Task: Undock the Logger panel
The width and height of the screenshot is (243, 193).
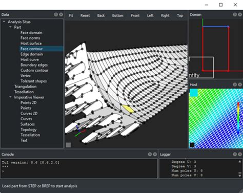Action: pos(235,154)
